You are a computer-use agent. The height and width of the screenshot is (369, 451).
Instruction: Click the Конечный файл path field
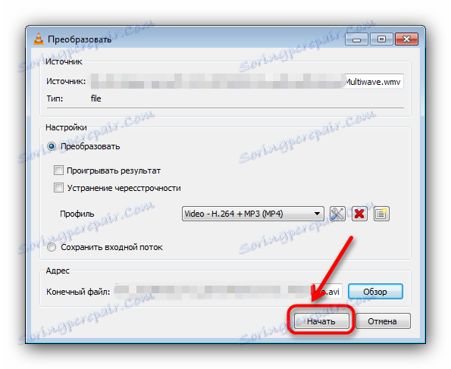[x=228, y=292]
